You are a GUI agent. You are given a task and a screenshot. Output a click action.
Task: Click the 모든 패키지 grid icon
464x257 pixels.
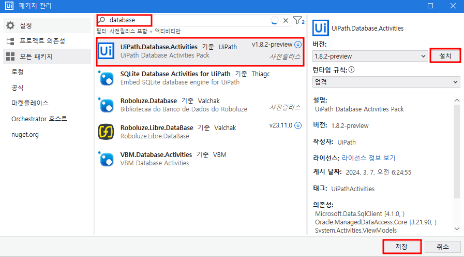pyautogui.click(x=10, y=56)
